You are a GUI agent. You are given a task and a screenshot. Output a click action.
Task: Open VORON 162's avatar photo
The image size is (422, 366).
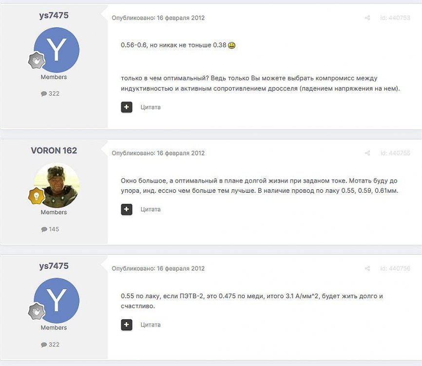(57, 185)
